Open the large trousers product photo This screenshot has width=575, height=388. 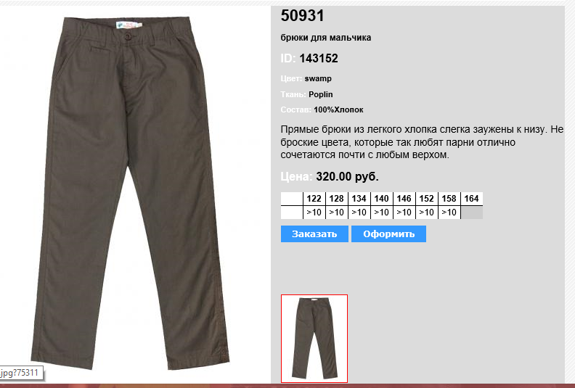tap(130, 193)
